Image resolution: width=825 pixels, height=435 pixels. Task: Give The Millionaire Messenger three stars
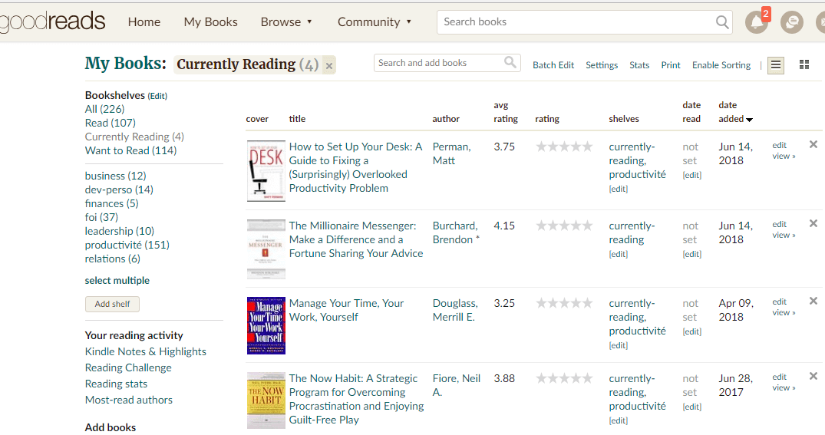coord(565,226)
